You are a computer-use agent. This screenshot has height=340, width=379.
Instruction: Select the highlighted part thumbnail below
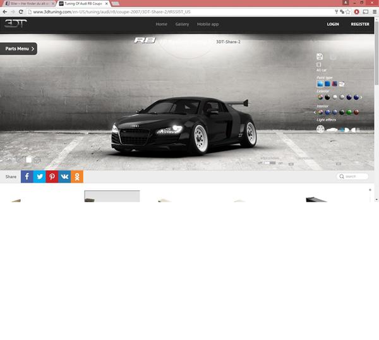tap(112, 196)
